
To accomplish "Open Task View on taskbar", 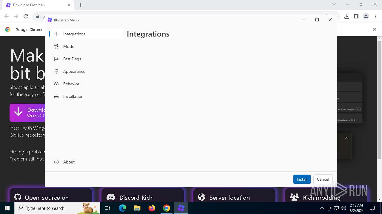I will [x=107, y=208].
